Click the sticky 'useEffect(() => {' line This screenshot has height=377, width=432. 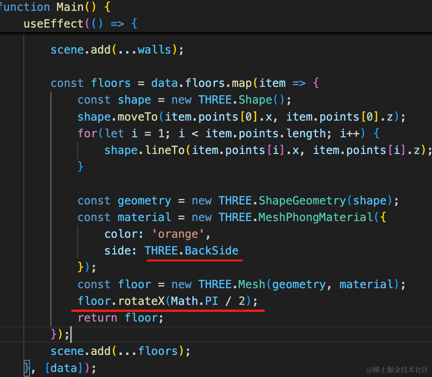[80, 24]
